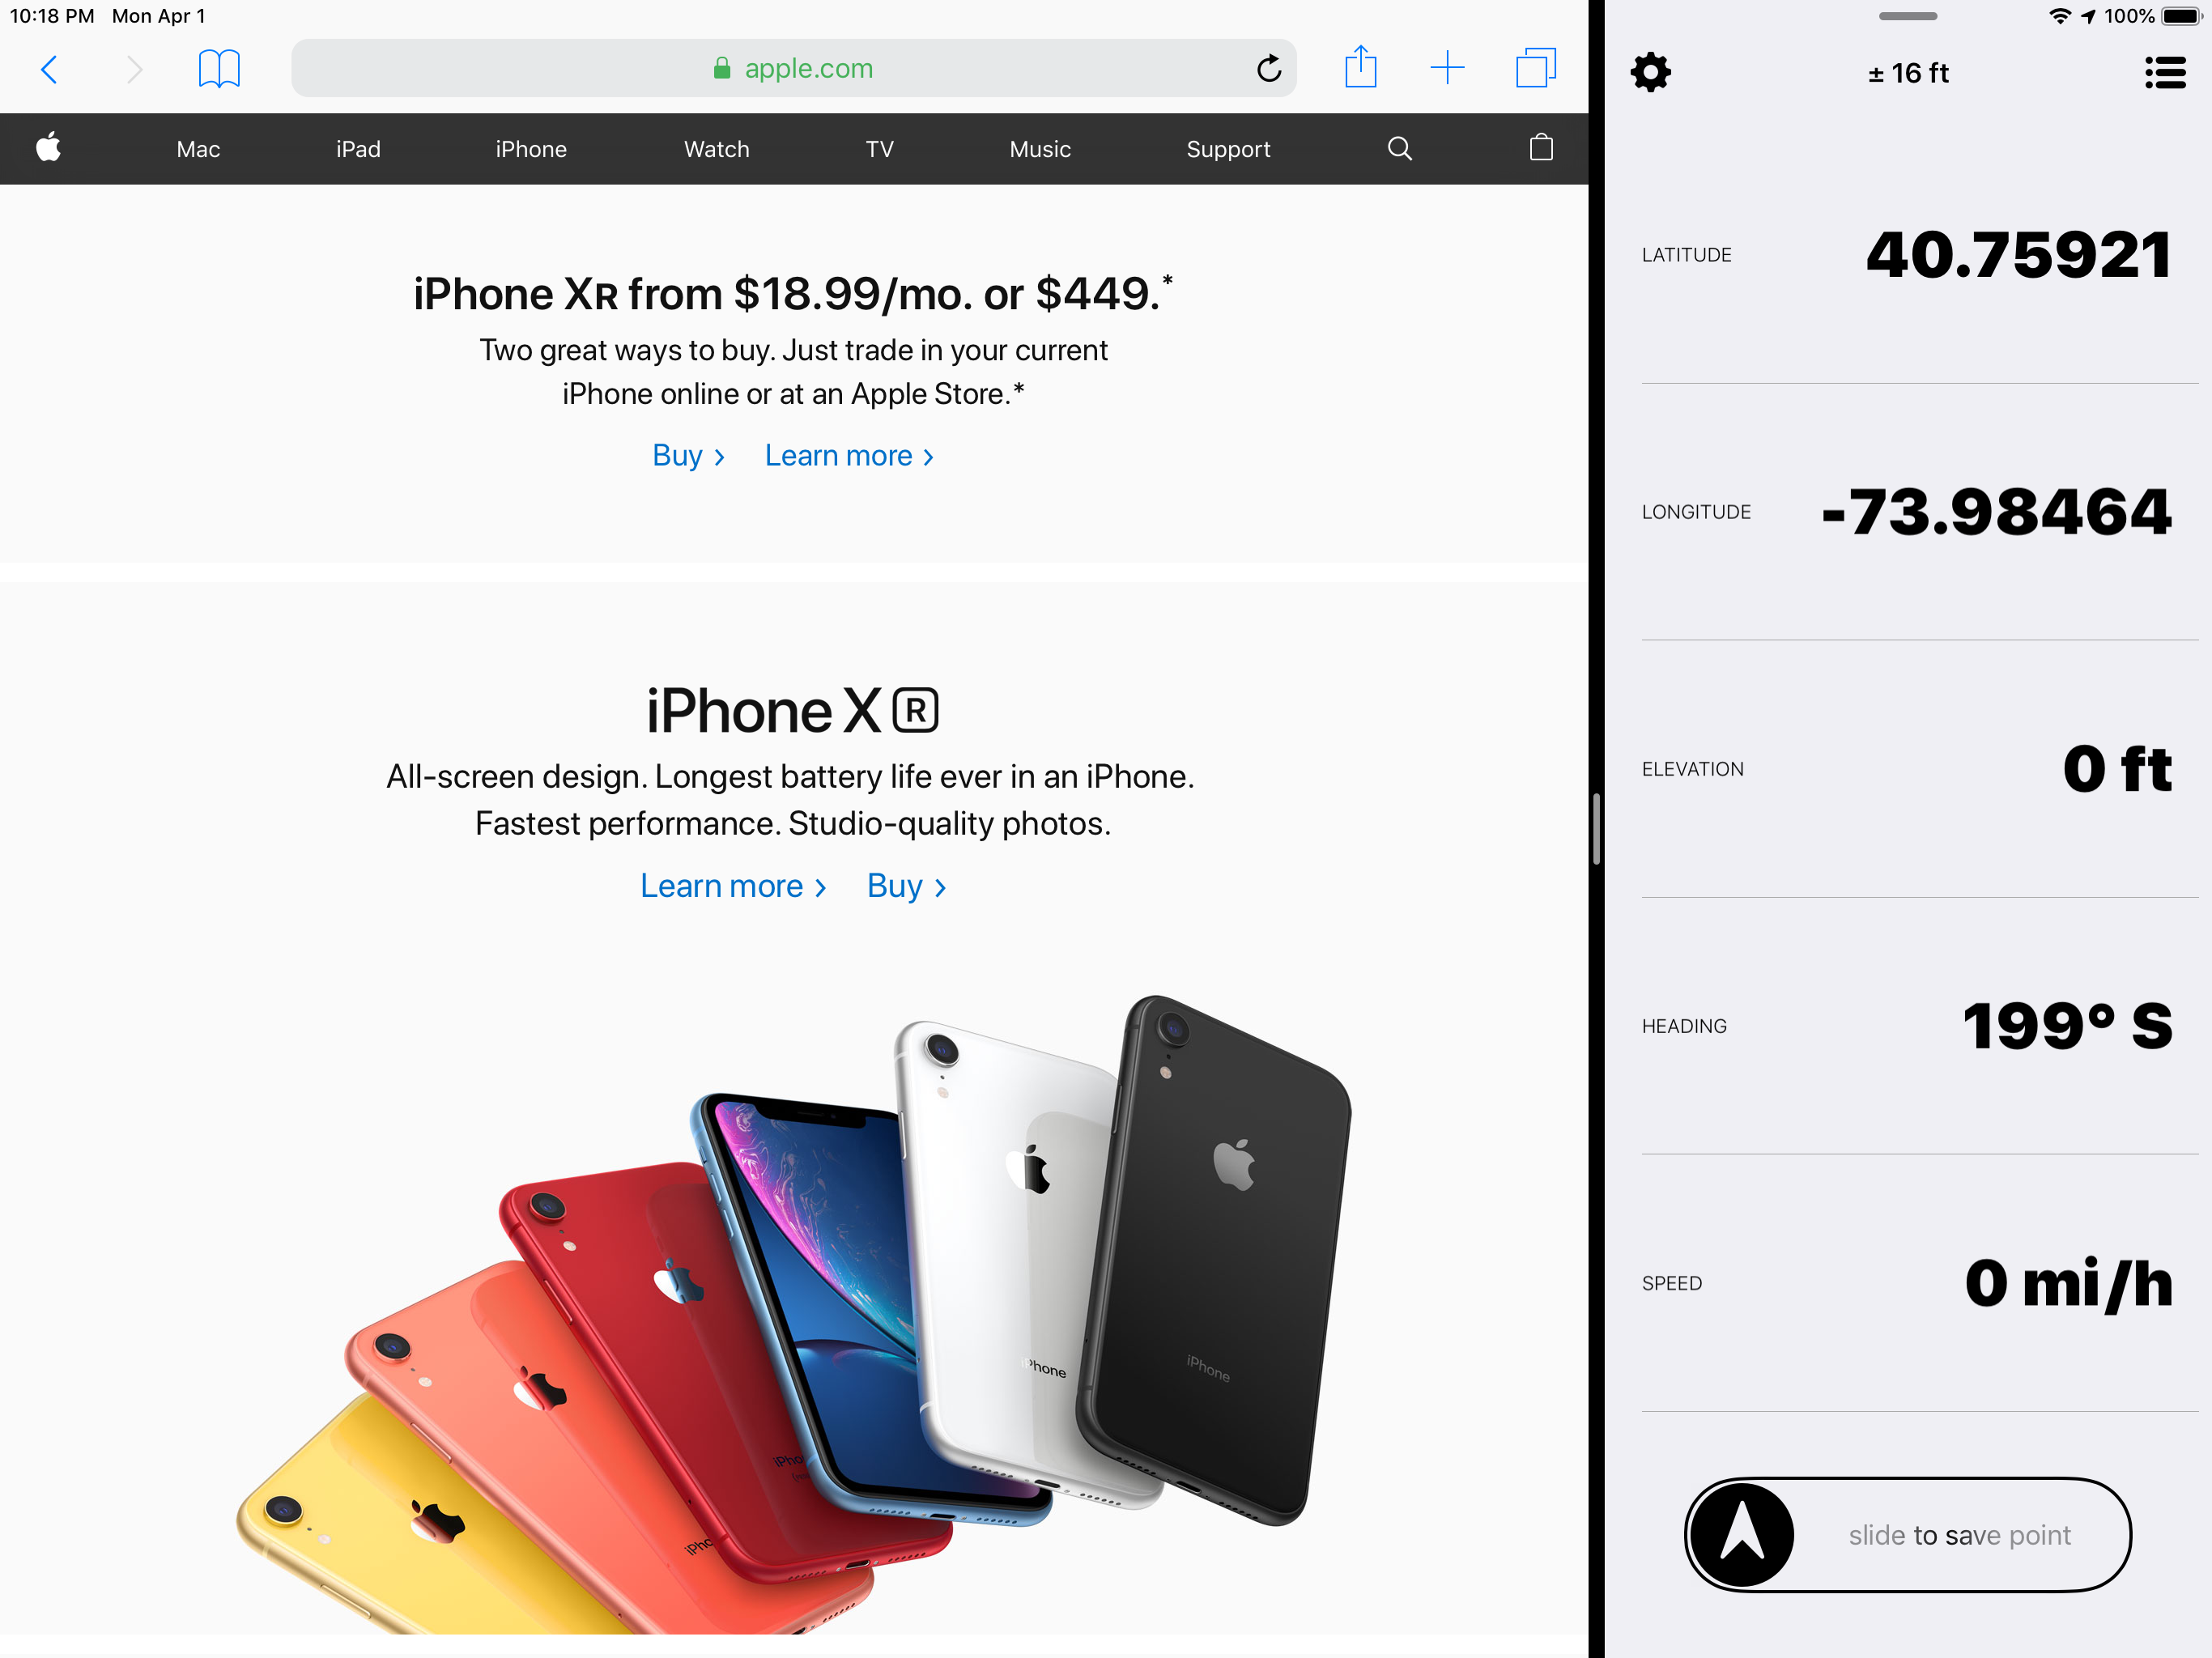Tap the split view divider handle
Screen dimensions: 2212x1658
pyautogui.click(x=1596, y=829)
